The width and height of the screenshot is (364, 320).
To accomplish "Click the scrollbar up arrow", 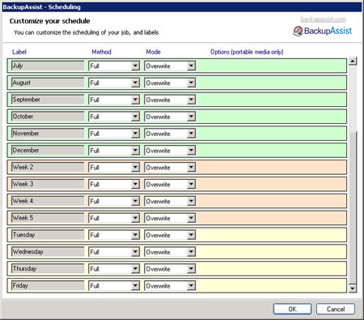I will (353, 61).
